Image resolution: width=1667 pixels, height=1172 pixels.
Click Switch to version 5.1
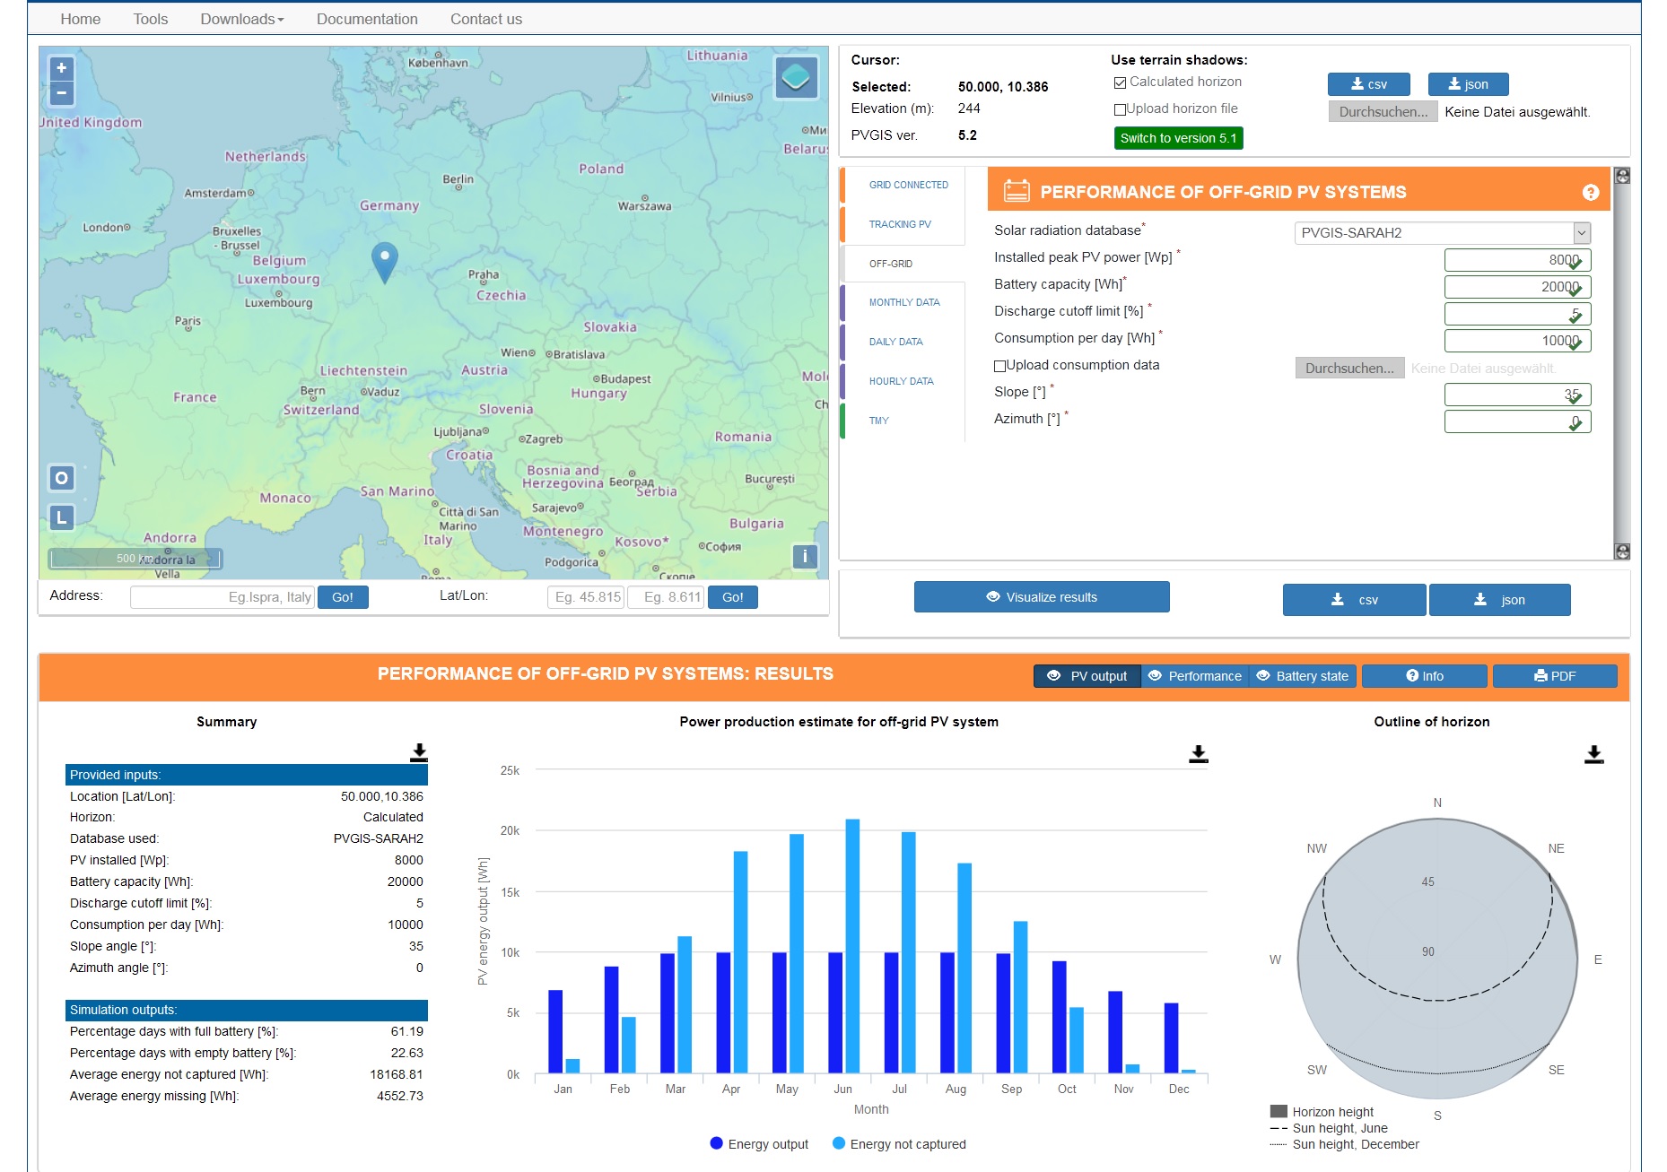1178,138
